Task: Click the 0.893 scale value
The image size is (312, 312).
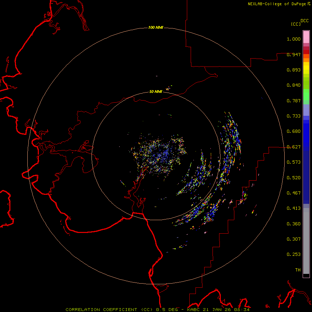Action: tap(294, 70)
